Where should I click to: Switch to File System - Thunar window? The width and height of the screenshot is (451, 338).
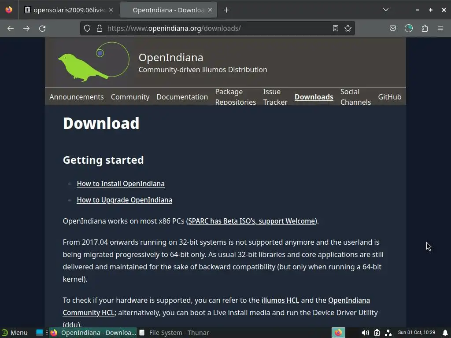pos(174,333)
